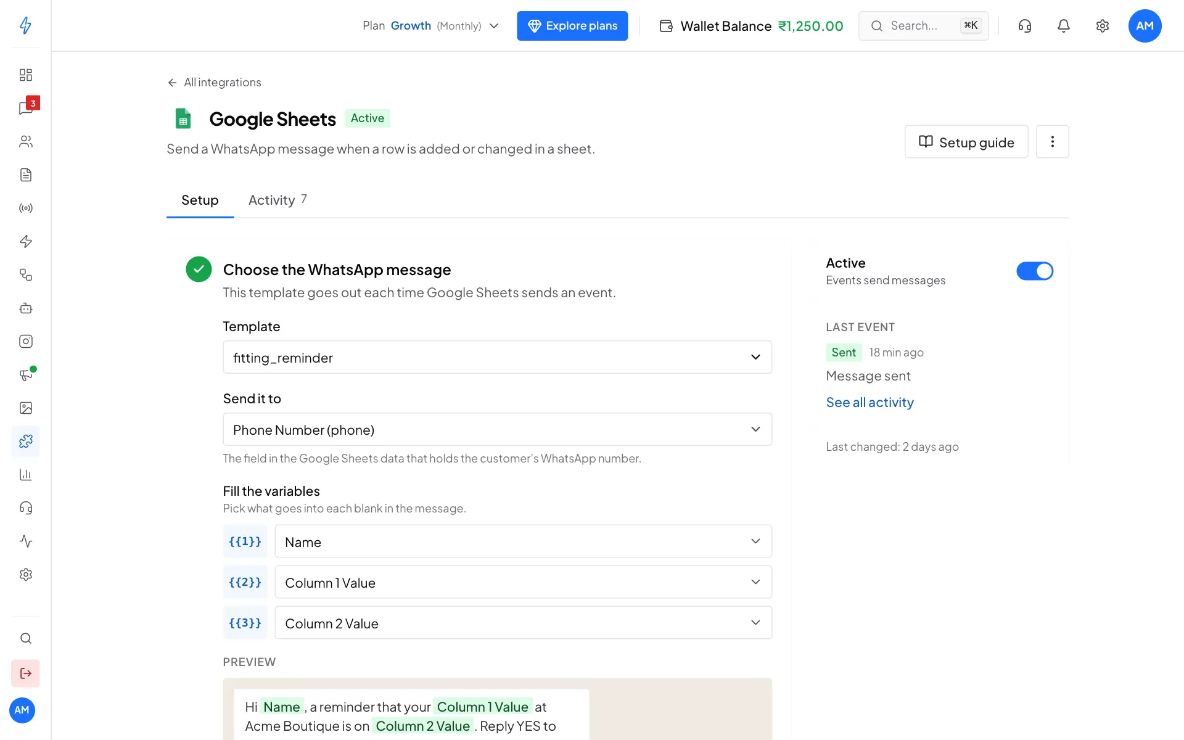Open the activity pulse icon in sidebar
1184x740 pixels.
(25, 541)
